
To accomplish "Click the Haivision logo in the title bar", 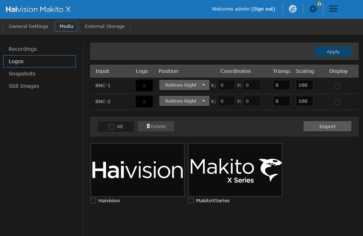I will coord(38,9).
